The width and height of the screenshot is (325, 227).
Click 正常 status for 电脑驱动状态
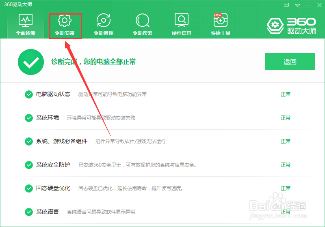point(286,94)
